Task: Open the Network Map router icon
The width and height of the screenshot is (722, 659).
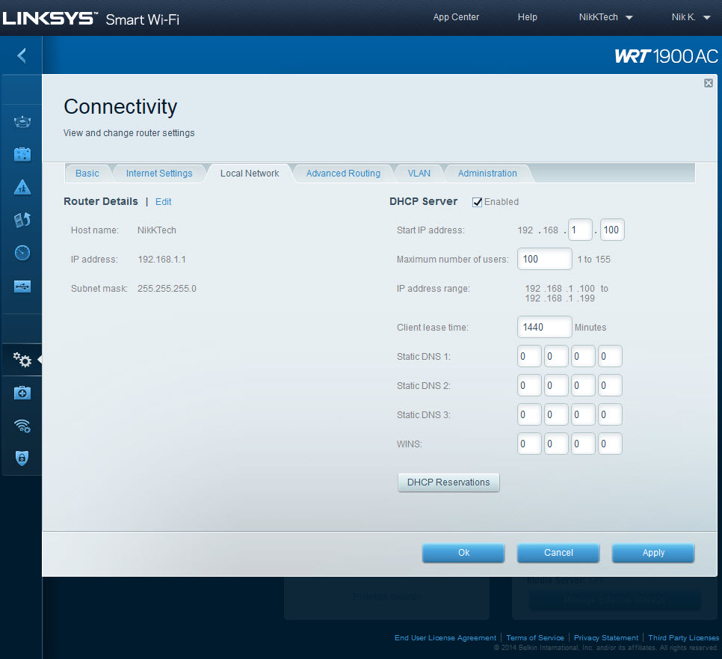Action: pos(22,122)
